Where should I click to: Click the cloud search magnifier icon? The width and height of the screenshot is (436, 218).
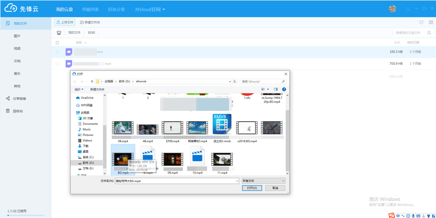(429, 33)
